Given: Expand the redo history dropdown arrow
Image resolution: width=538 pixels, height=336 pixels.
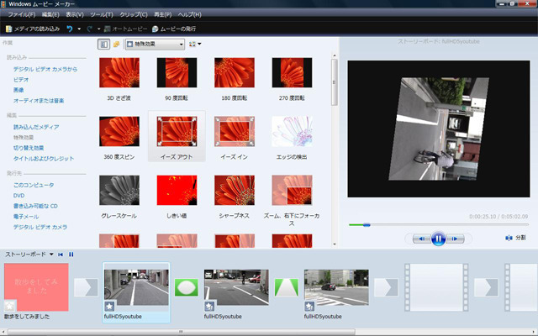Looking at the screenshot, I should (99, 29).
